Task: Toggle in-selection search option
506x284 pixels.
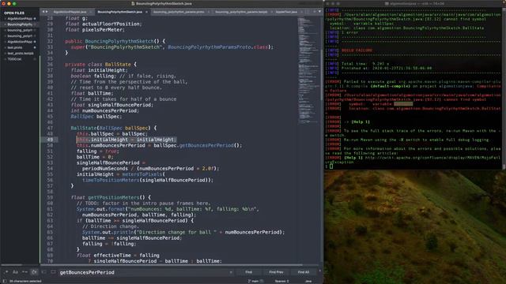Action: click(44, 272)
